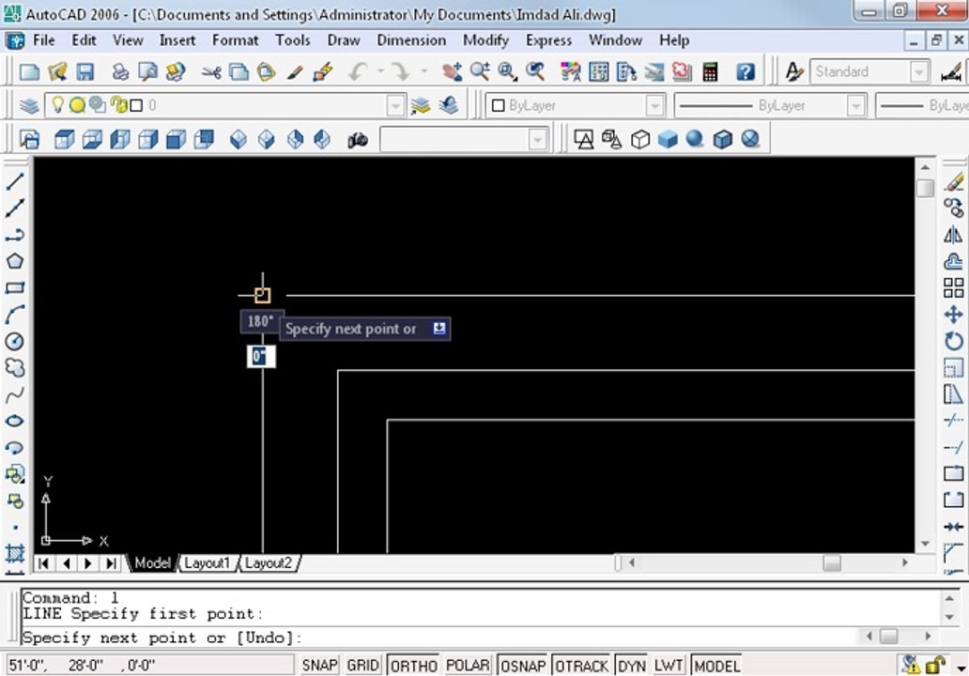Click the Offset modify tool
The image size is (969, 676).
954,261
